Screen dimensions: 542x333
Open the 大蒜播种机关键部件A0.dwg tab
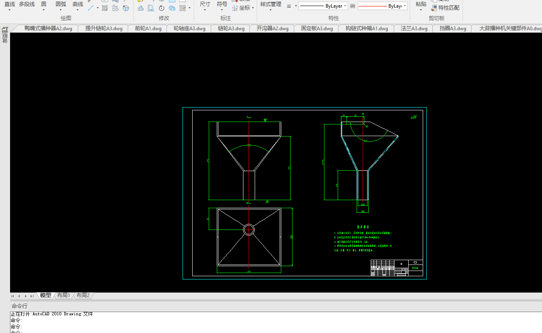click(x=510, y=29)
